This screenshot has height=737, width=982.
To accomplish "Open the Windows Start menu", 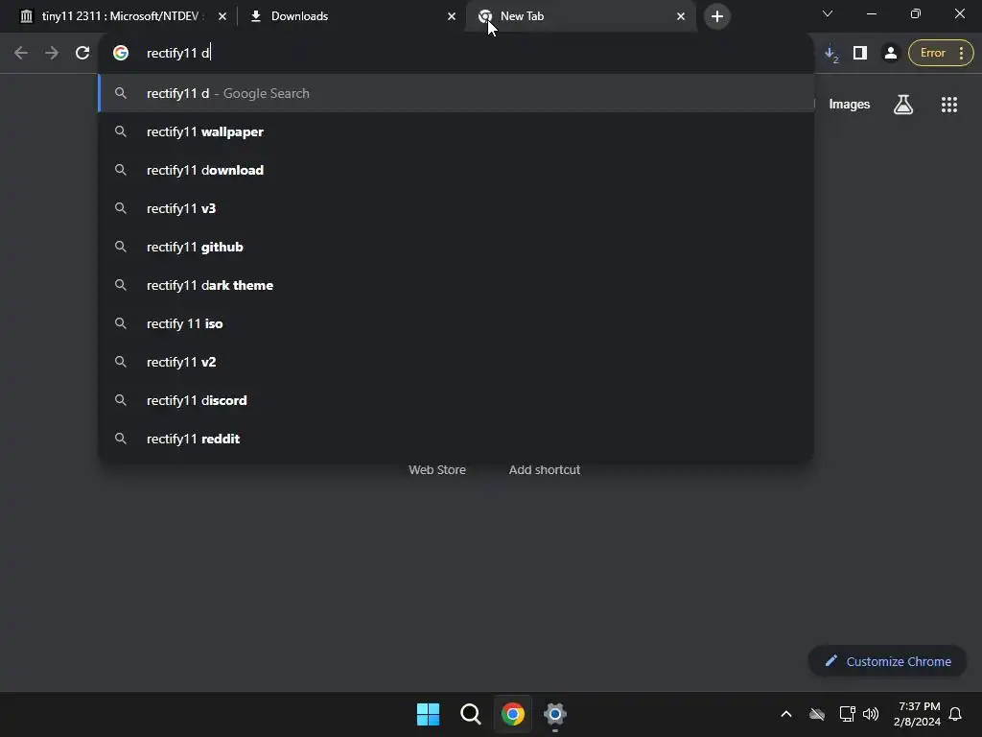I will [x=429, y=714].
